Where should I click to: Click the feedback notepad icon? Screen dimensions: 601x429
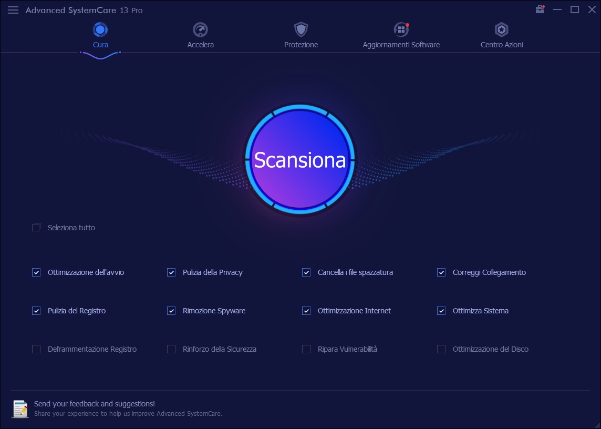click(x=20, y=408)
